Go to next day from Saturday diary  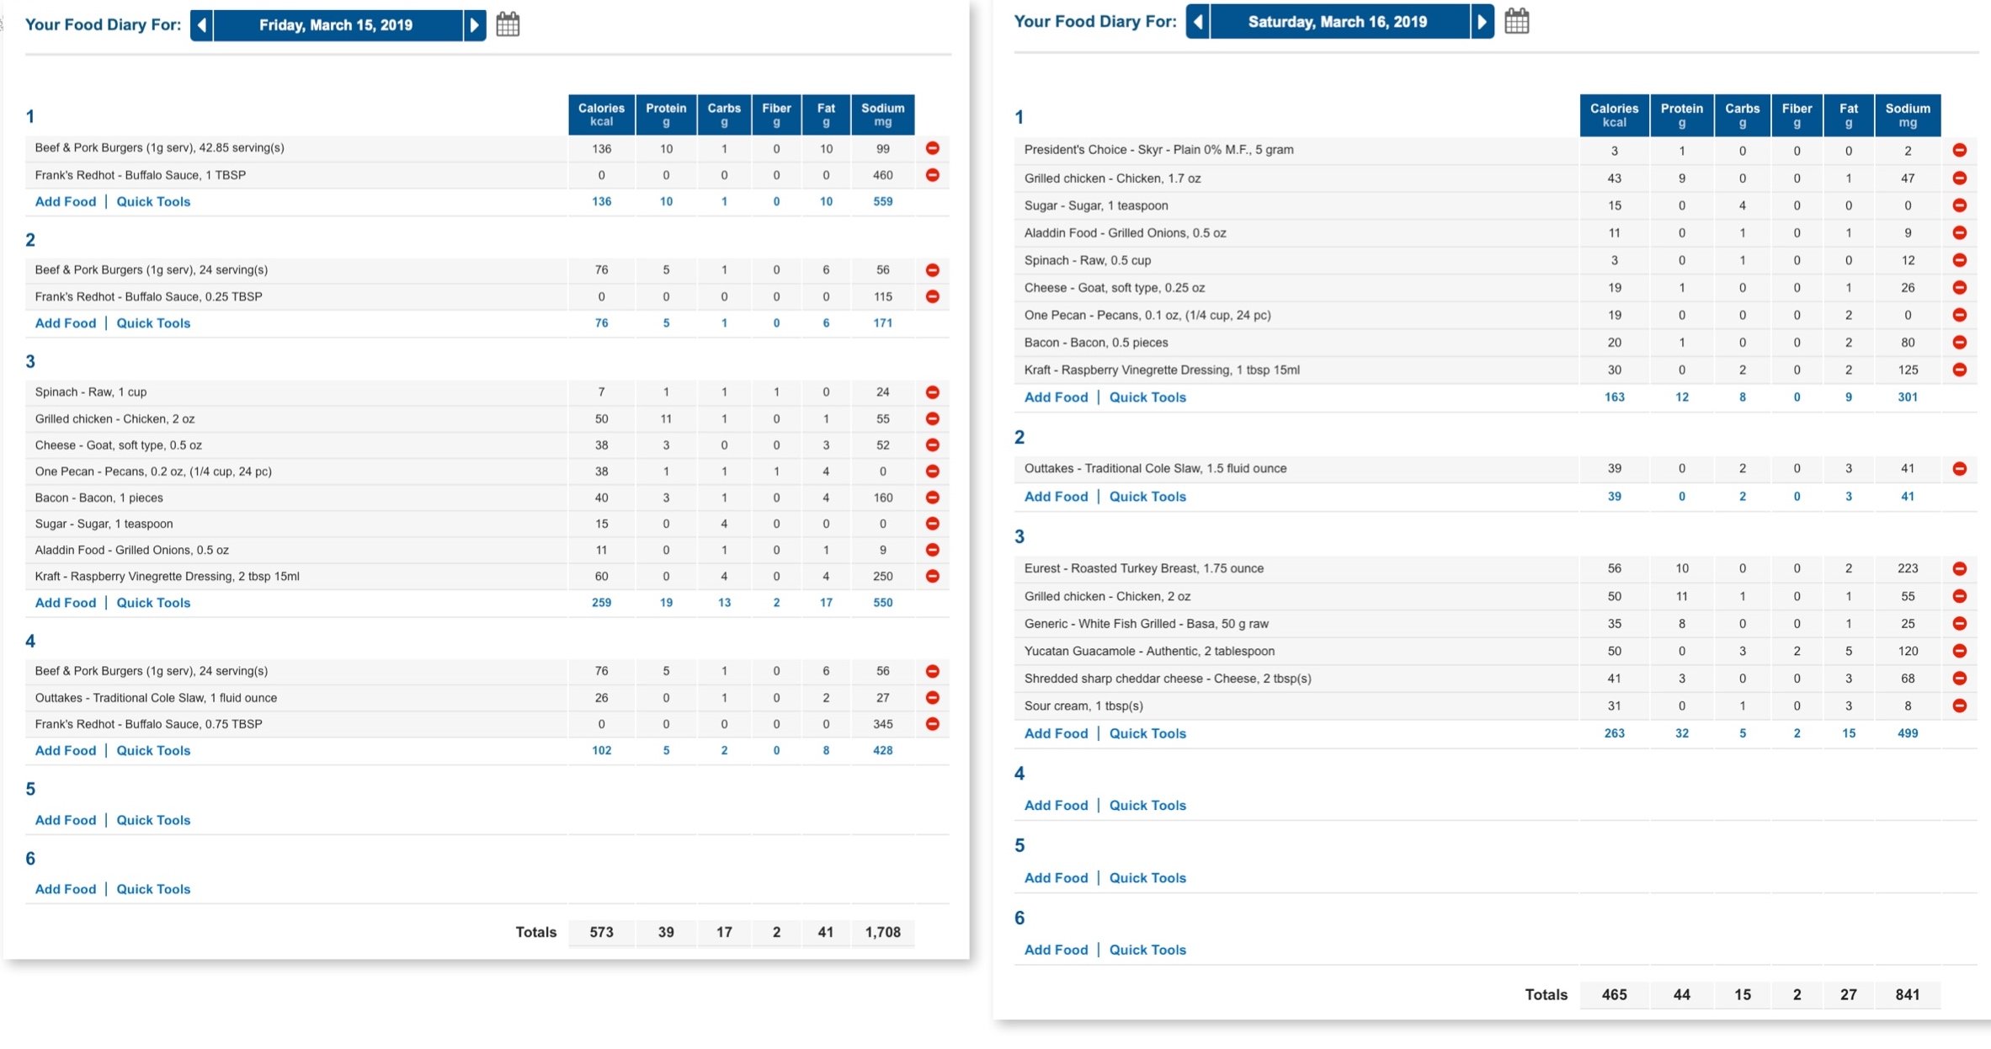pos(1483,22)
